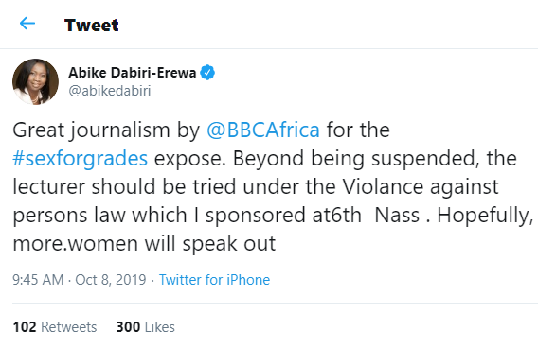
Task: Click the word Violance in tweet
Action: coord(383,187)
